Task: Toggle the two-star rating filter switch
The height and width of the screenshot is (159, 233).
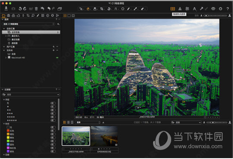Action: click(x=53, y=110)
